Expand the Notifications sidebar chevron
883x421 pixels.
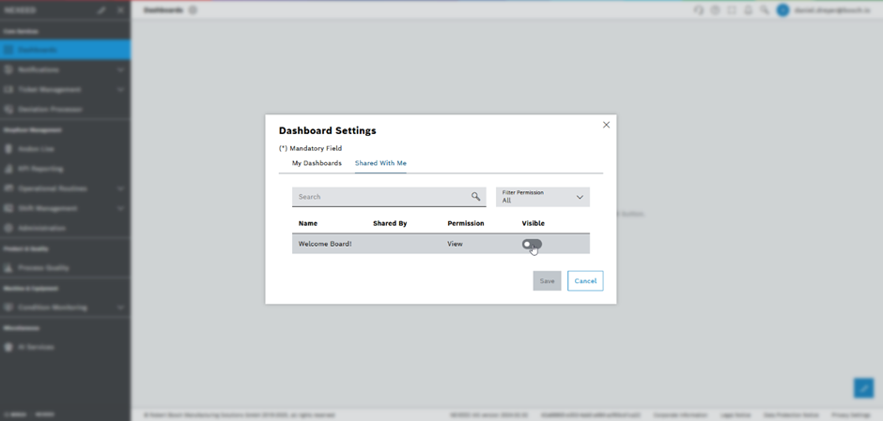click(120, 69)
